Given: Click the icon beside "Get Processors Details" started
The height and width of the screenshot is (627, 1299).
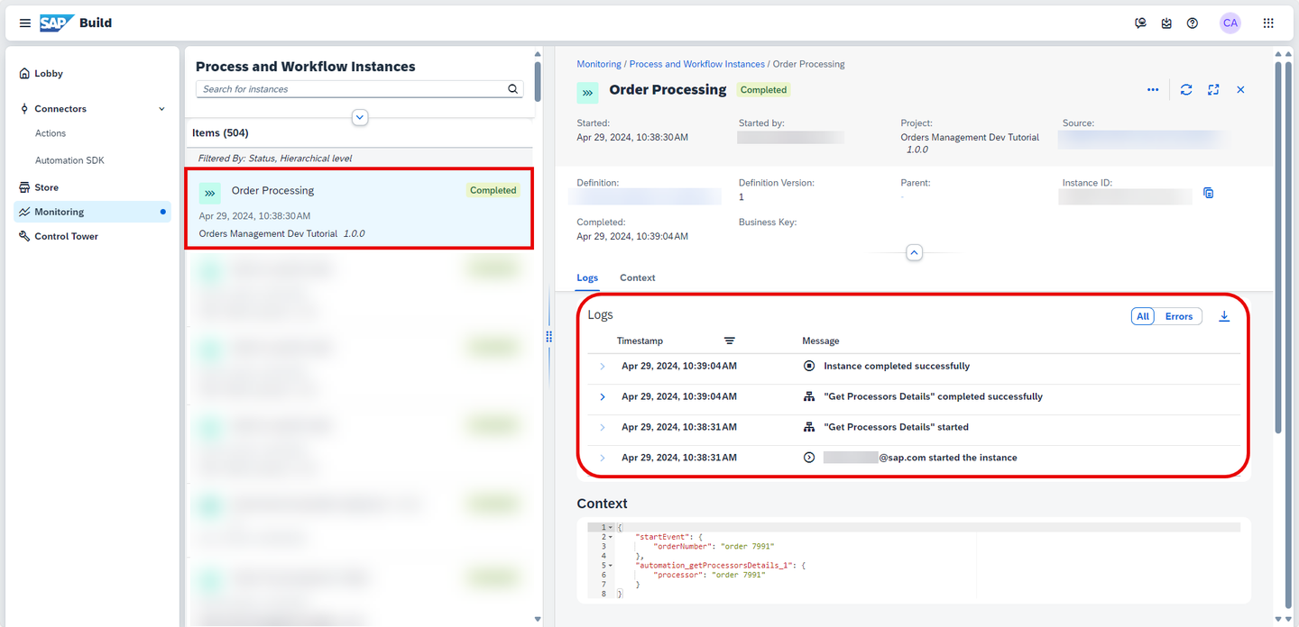Looking at the screenshot, I should [x=809, y=427].
